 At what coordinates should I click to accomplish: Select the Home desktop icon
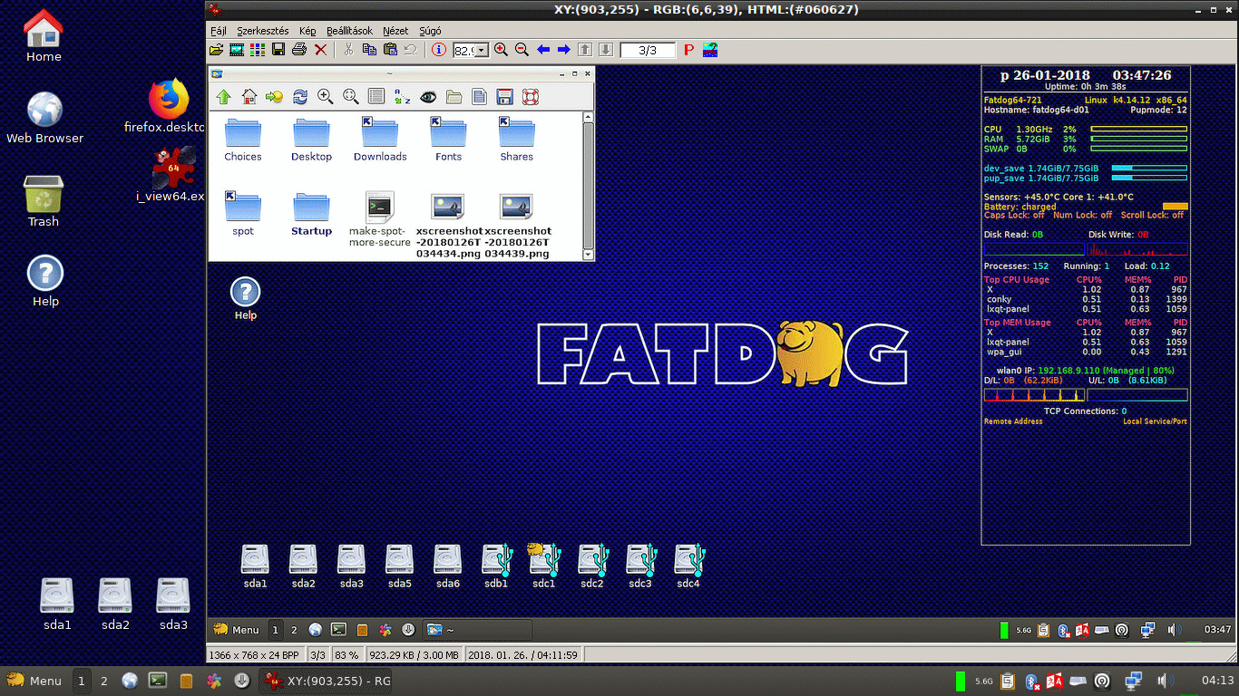click(x=44, y=36)
